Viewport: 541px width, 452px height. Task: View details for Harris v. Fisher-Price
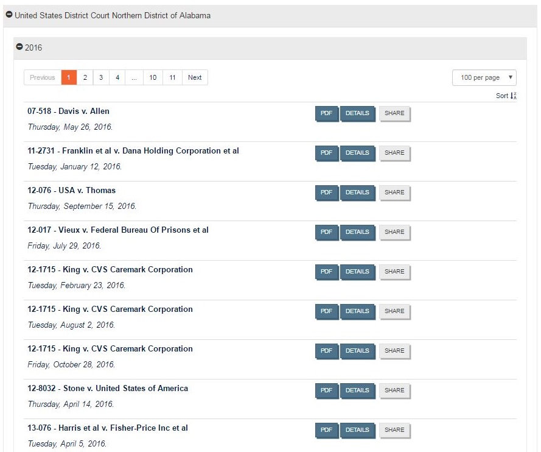pos(357,430)
